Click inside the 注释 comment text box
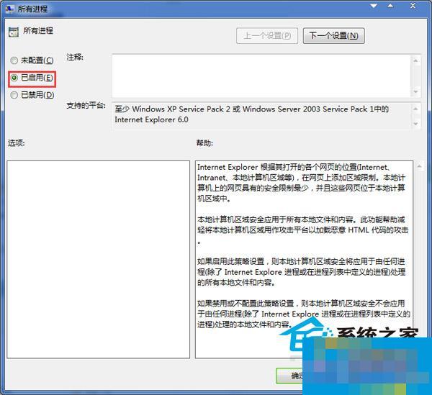 tap(261, 76)
